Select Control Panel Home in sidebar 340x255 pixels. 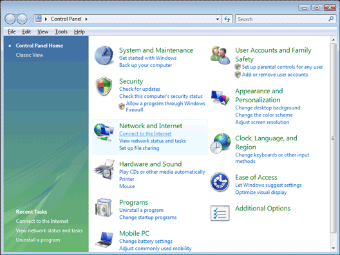(x=39, y=46)
